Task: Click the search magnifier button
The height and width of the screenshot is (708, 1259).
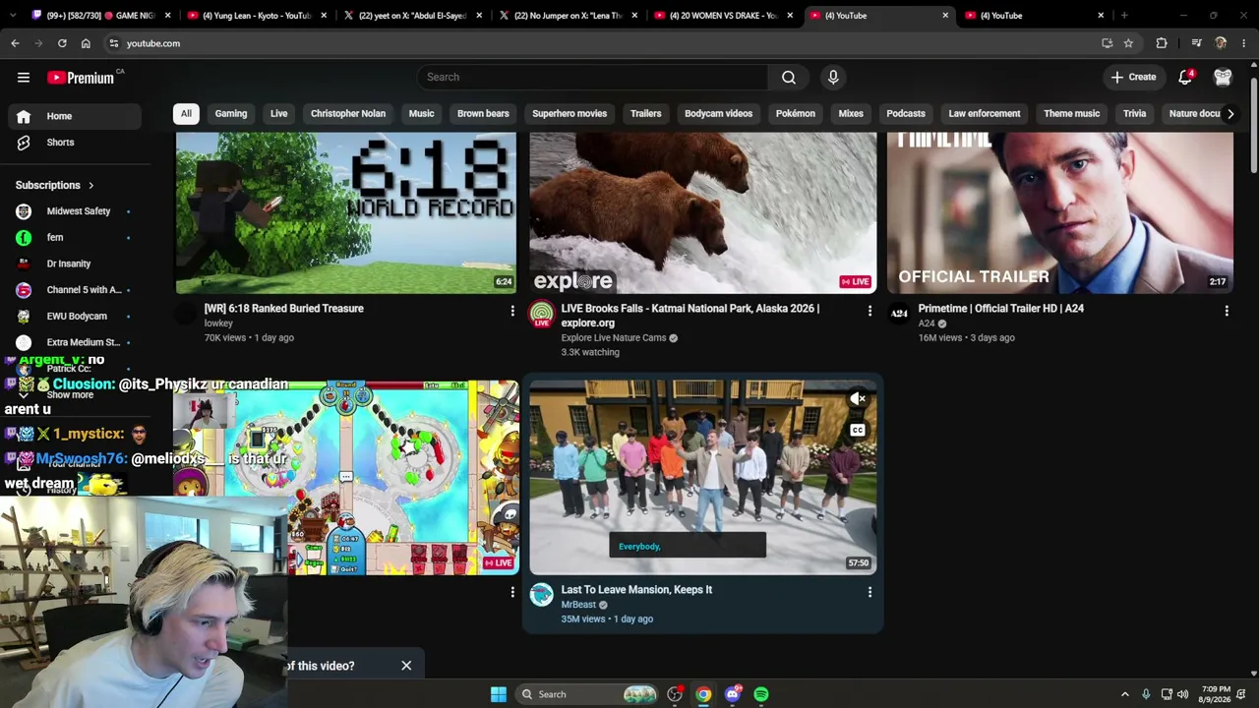Action: (789, 77)
